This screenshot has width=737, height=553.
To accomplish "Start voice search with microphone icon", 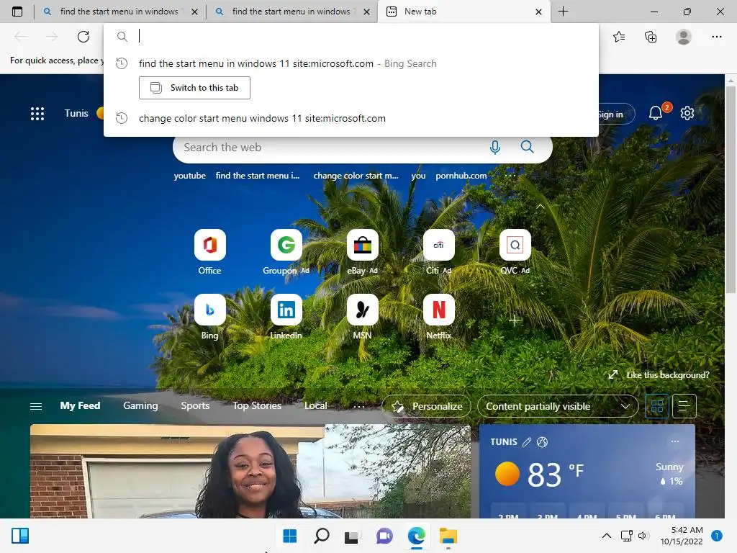I will click(495, 147).
